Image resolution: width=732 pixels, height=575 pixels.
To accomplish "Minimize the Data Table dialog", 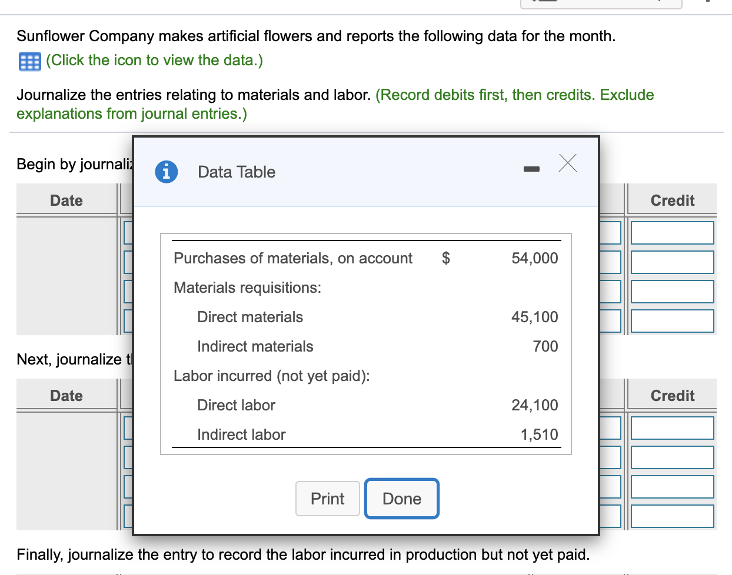I will tap(531, 169).
